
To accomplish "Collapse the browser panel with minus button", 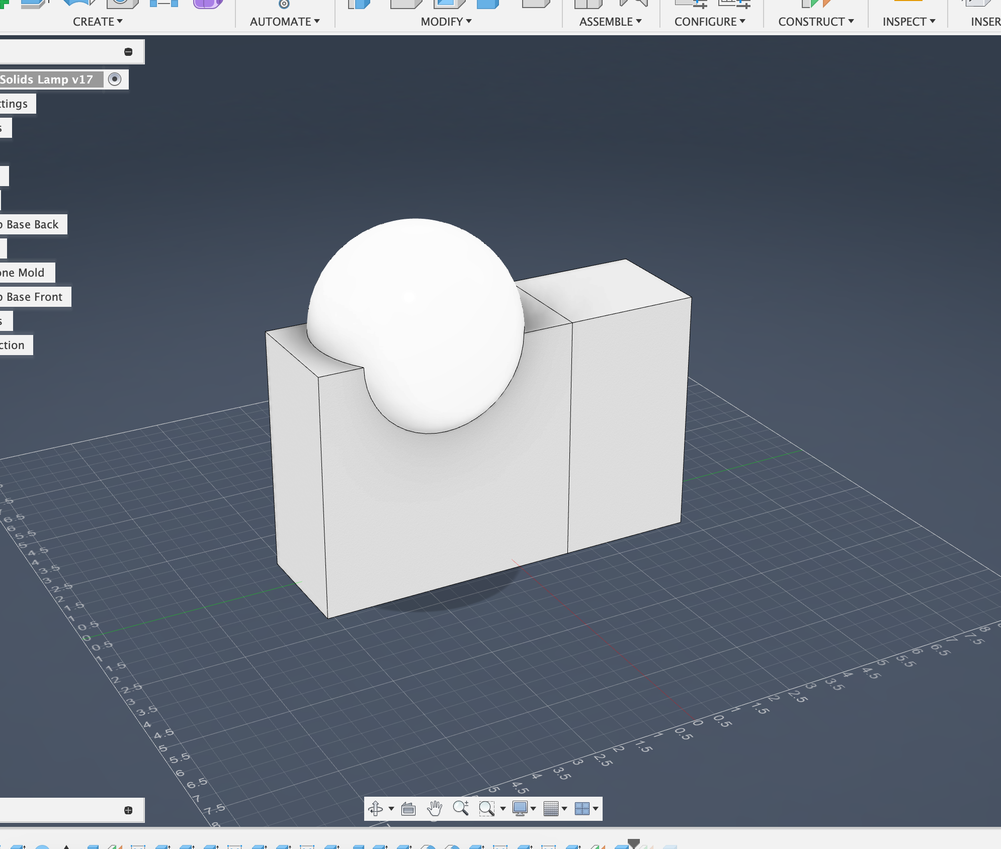I will click(x=128, y=52).
